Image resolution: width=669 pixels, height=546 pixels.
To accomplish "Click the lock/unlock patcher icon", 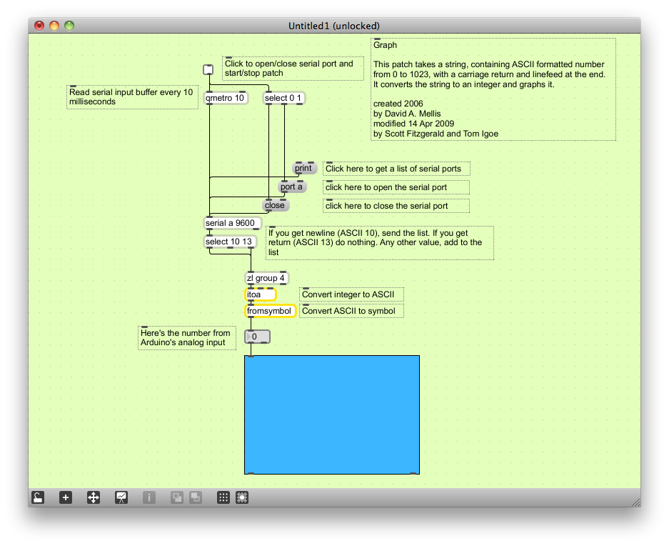I will click(x=38, y=497).
